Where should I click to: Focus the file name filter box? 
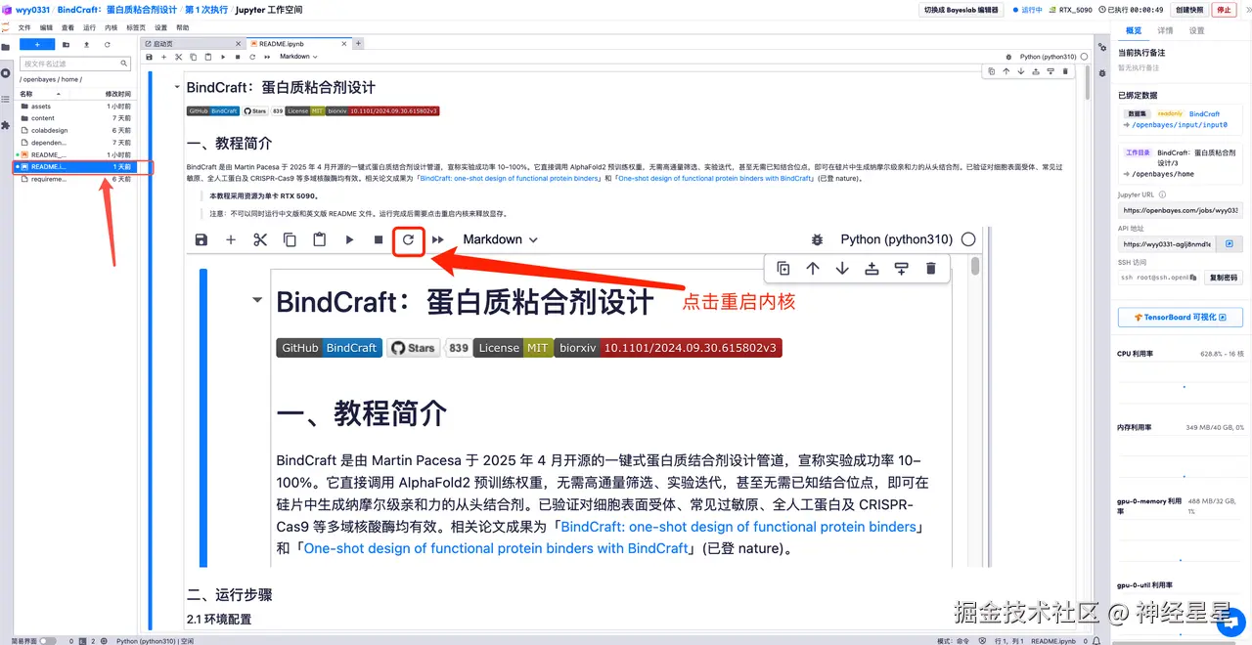[x=75, y=64]
